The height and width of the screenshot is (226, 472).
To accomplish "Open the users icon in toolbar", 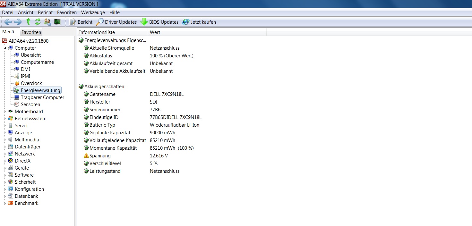I will [x=47, y=22].
